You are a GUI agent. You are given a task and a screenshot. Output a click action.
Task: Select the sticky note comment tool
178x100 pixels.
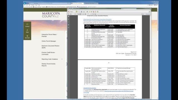pos(89,12)
